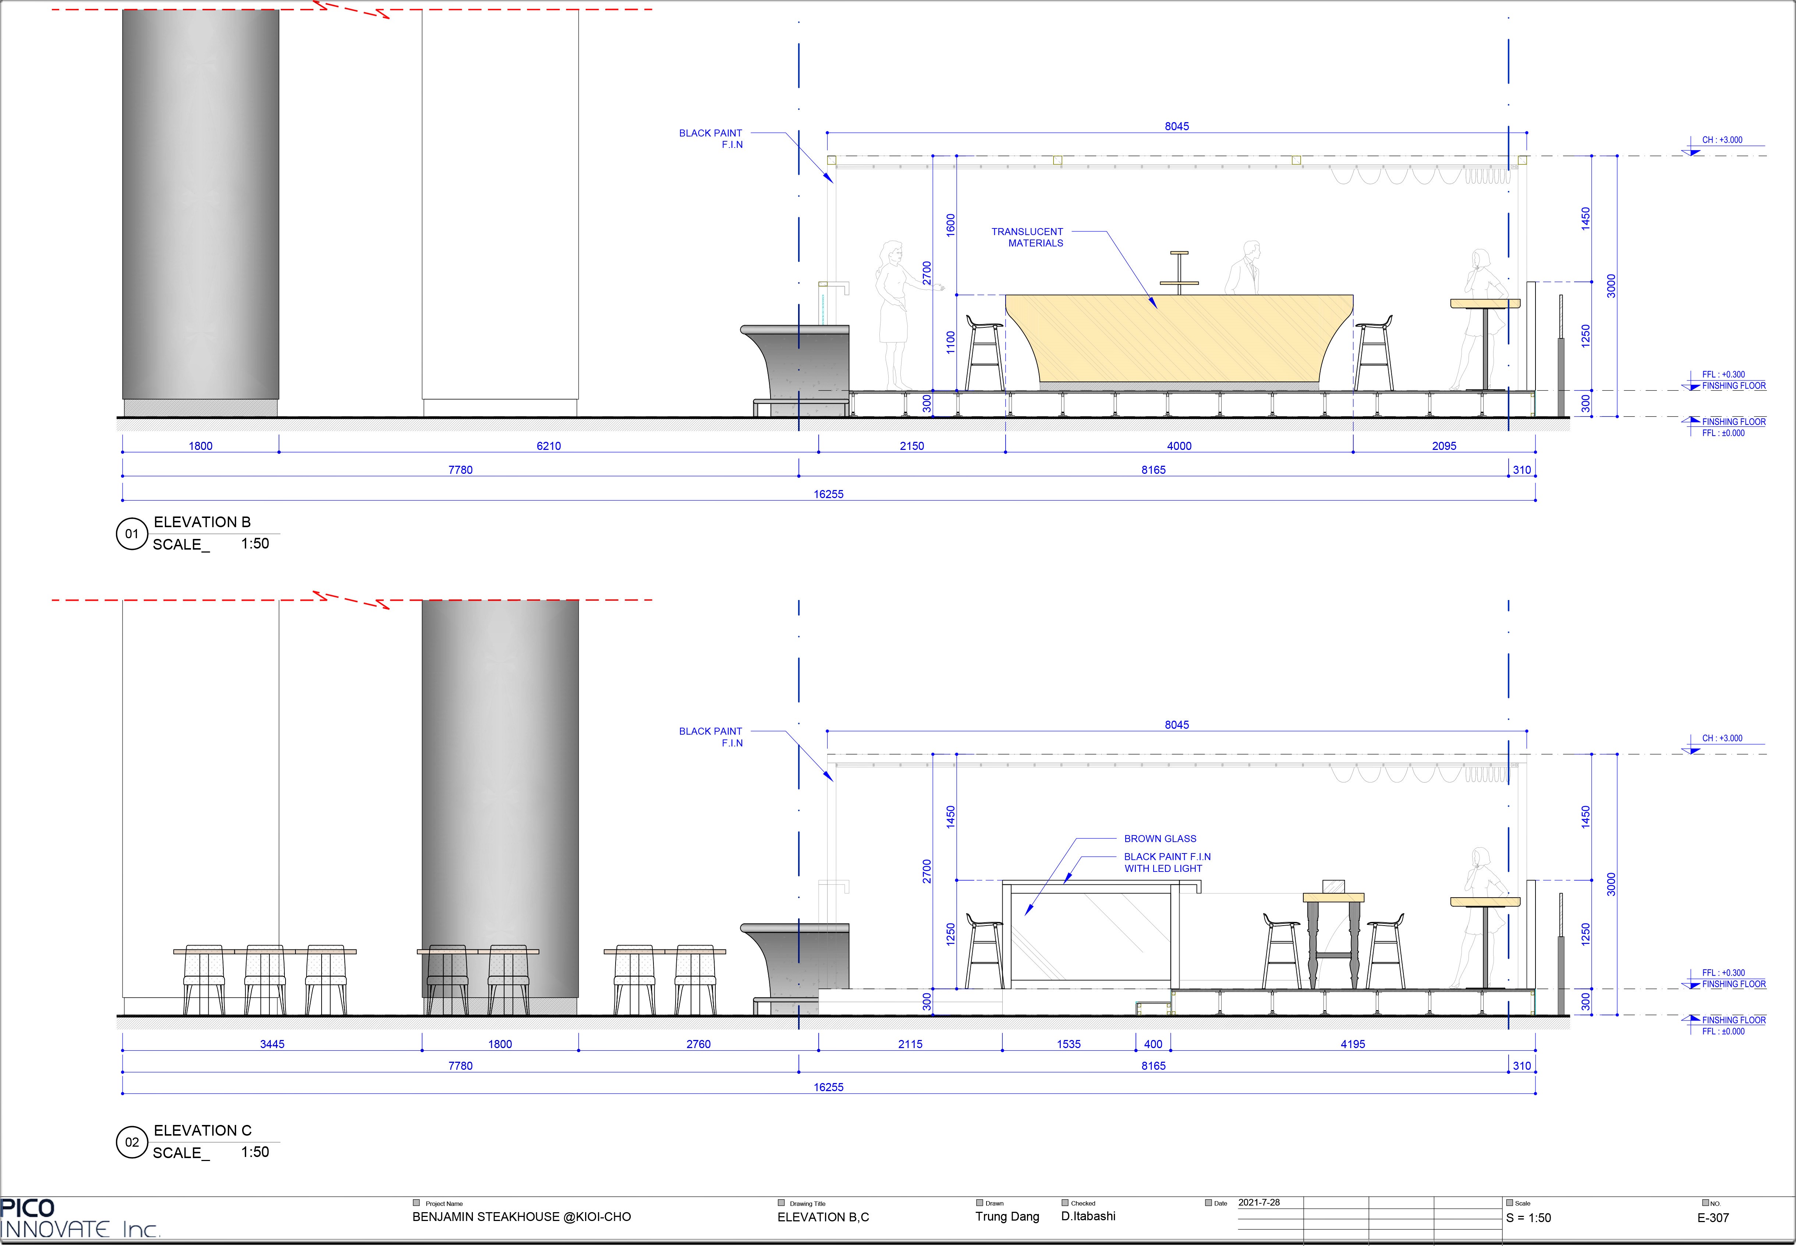Click the small square beside Scale label
This screenshot has height=1246, width=1796.
pyautogui.click(x=1509, y=1203)
